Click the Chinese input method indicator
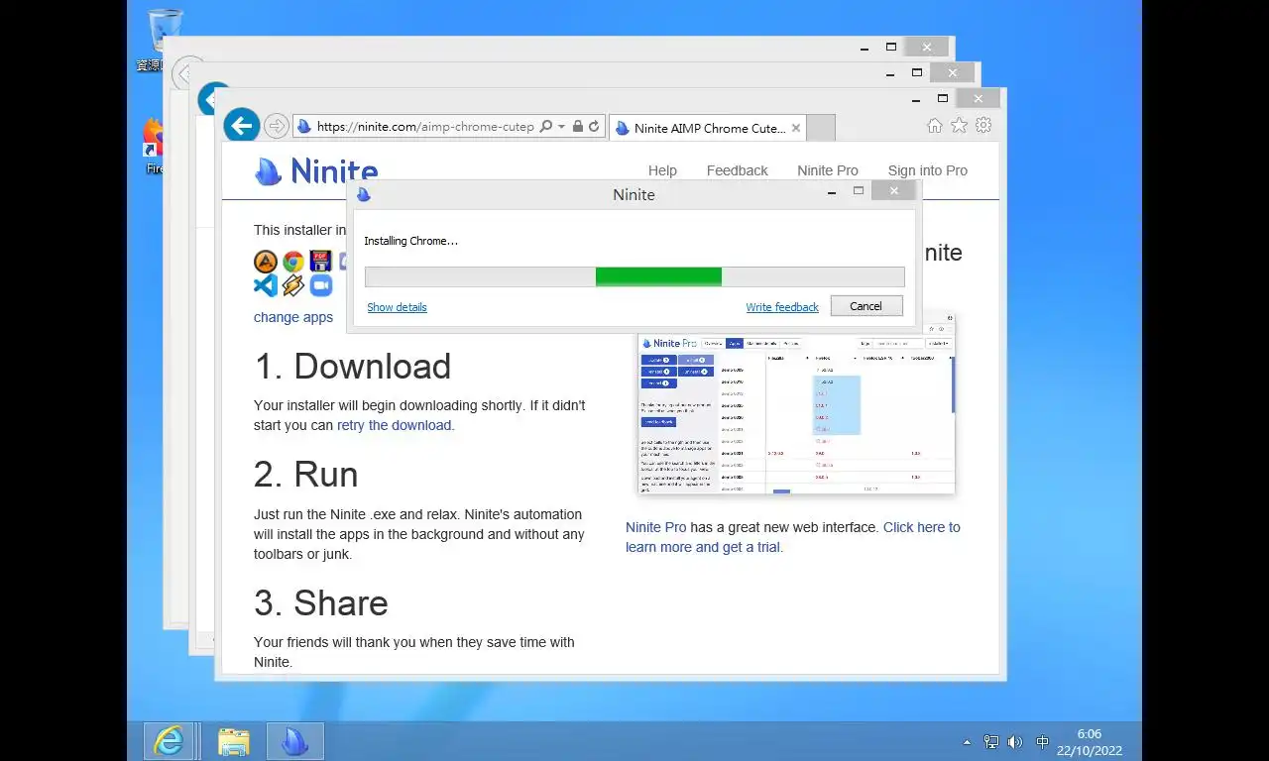 tap(1042, 742)
